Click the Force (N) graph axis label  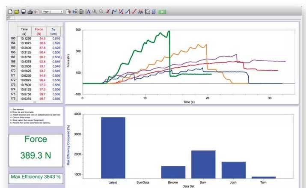point(68,61)
